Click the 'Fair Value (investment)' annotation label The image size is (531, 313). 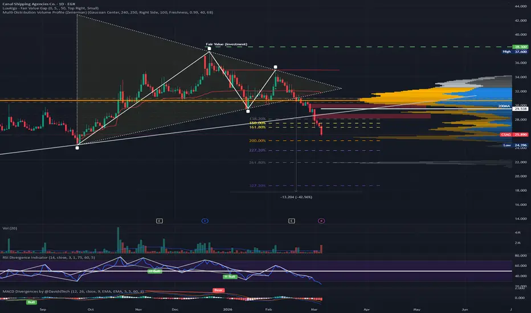click(x=227, y=44)
